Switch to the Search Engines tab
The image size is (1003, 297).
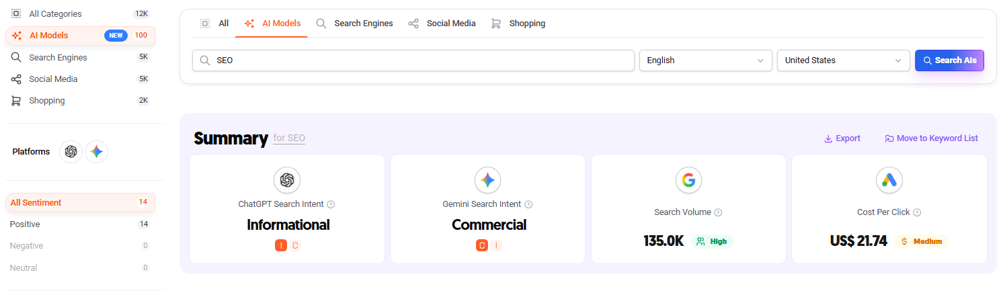pos(354,24)
